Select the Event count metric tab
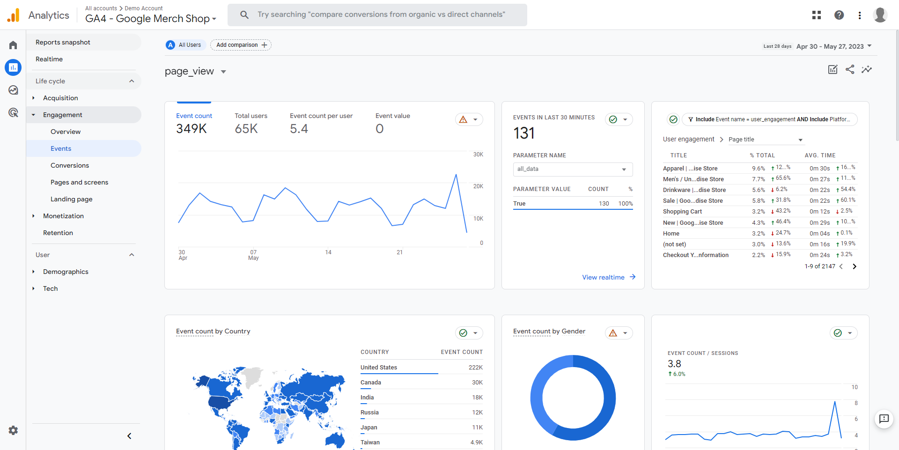The height and width of the screenshot is (450, 899). point(194,123)
